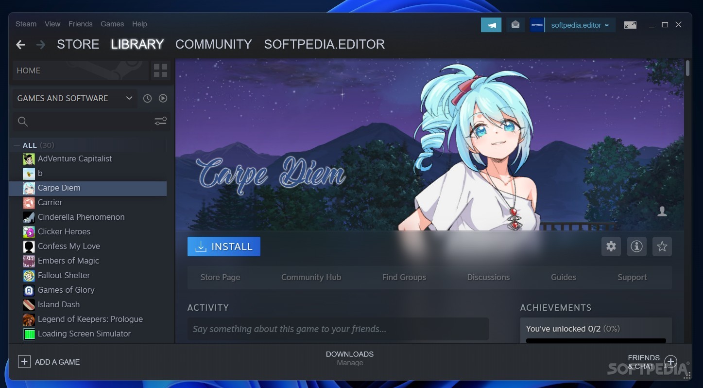
Task: Click the friends-who-play person icon
Action: [662, 212]
